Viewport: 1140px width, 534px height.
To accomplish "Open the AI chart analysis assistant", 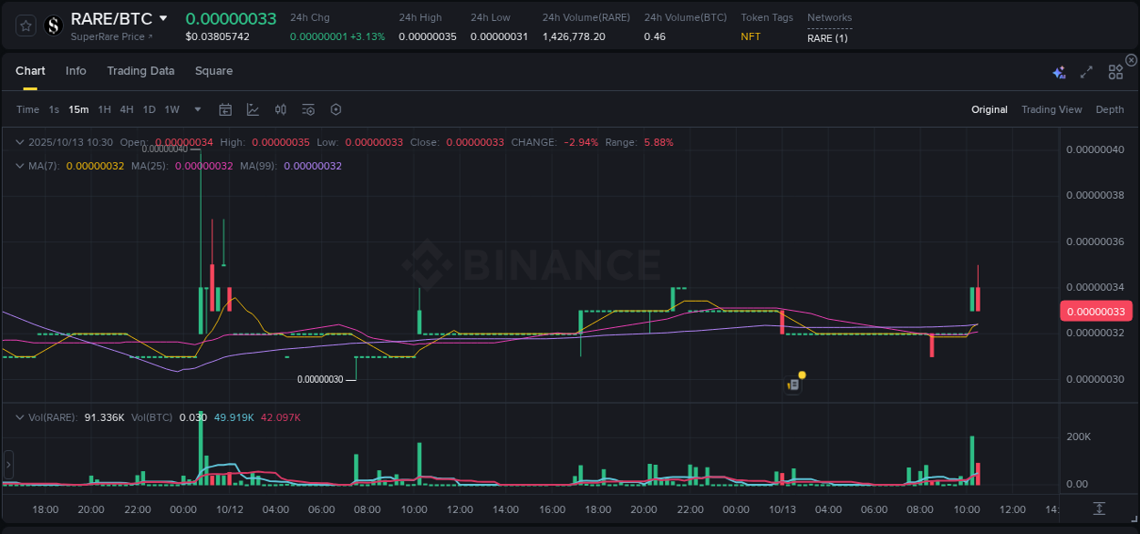I will (1058, 70).
